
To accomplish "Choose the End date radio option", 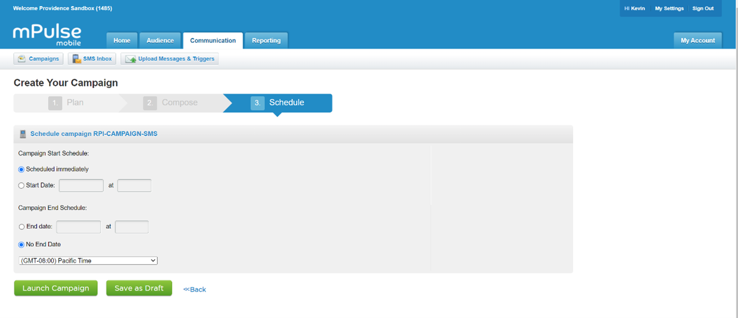I will [22, 227].
